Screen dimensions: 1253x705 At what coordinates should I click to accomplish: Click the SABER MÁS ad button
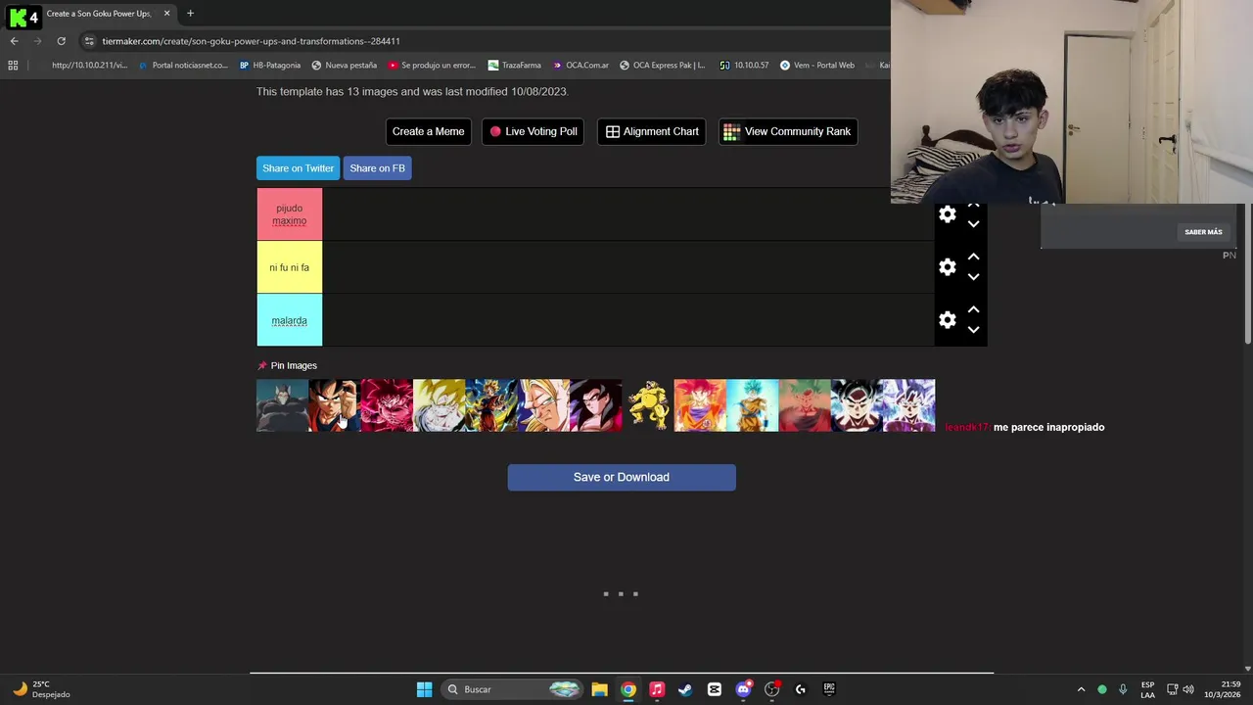(x=1203, y=232)
